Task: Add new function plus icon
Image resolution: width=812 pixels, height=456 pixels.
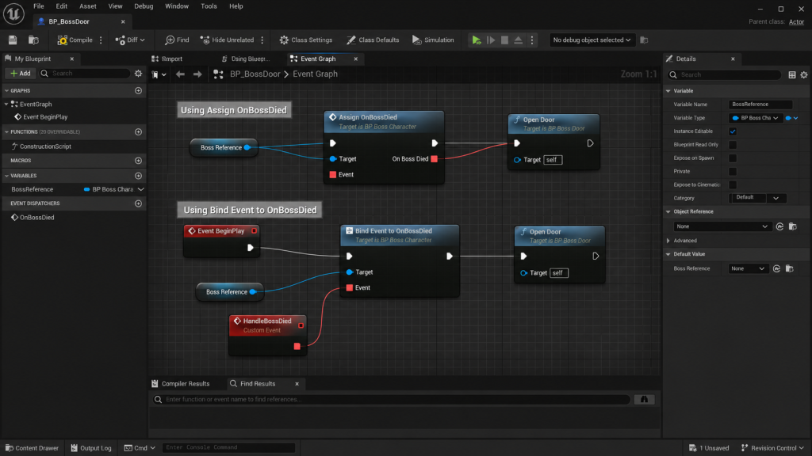Action: click(x=138, y=132)
